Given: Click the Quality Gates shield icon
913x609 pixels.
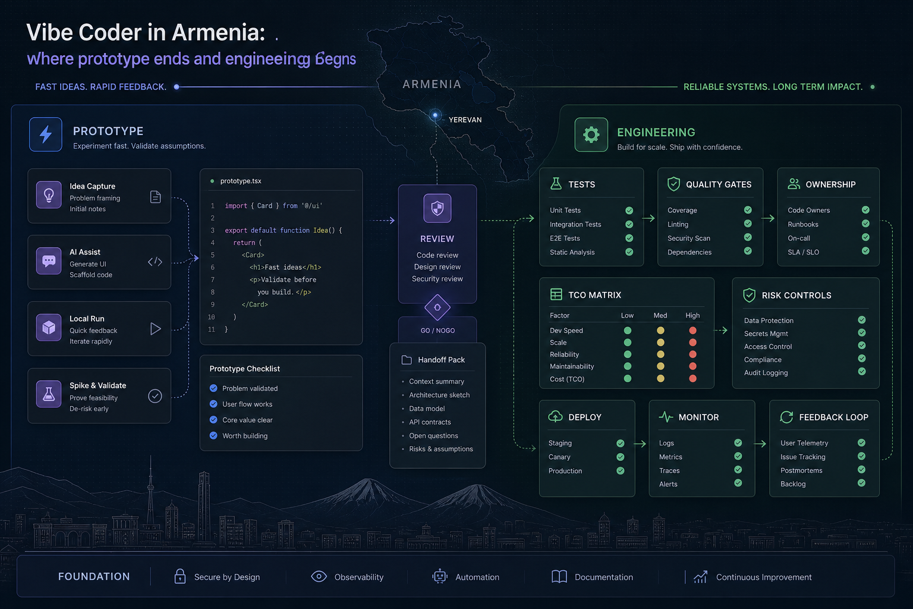Looking at the screenshot, I should 673,184.
